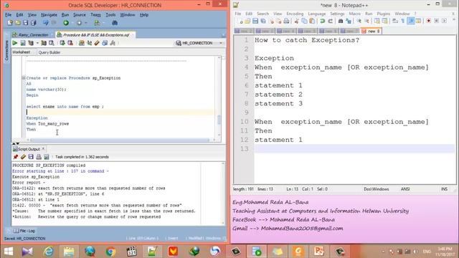Viewport: 459px width, 258px height.
Task: Open the Encoding menu in Notepad++
Action: [x=295, y=14]
